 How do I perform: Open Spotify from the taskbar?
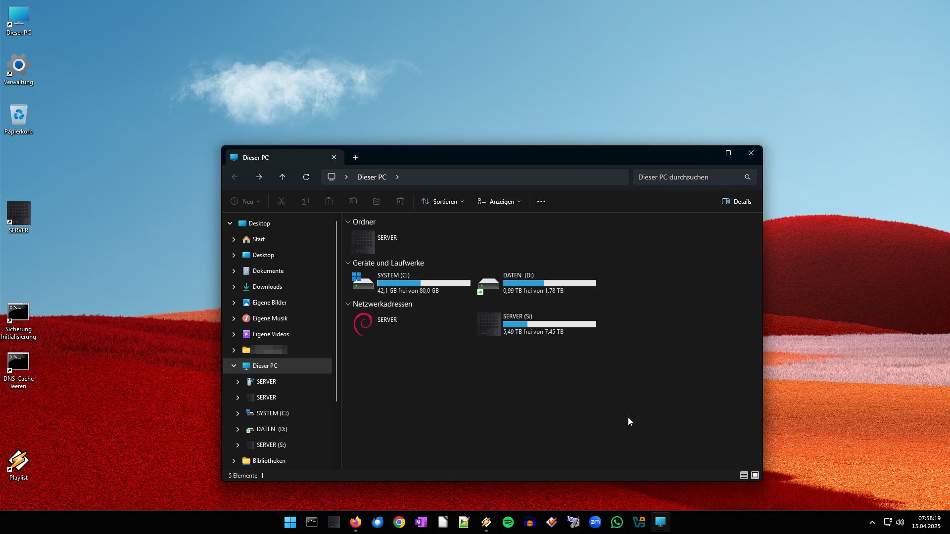[x=508, y=522]
